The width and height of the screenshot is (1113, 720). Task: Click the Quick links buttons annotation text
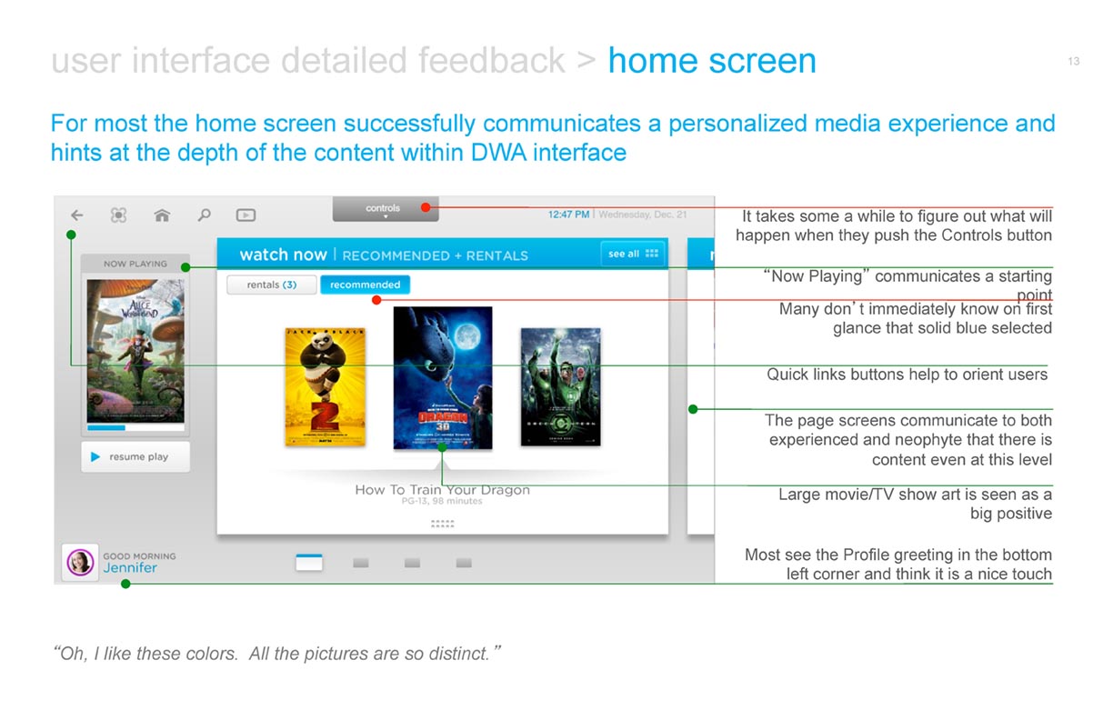click(x=907, y=374)
